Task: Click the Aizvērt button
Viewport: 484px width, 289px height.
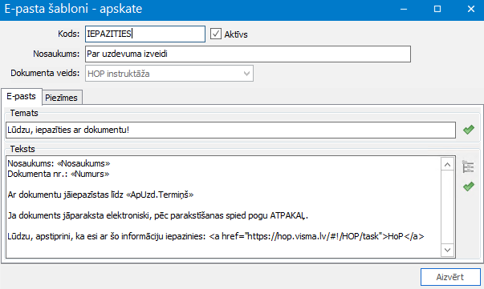Action: [x=450, y=277]
